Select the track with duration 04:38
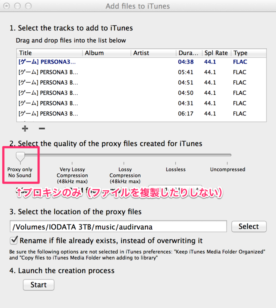The image size is (276, 308). pos(141,62)
